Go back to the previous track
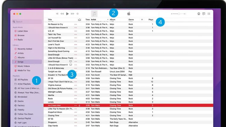The width and height of the screenshot is (226, 127). click(62, 14)
